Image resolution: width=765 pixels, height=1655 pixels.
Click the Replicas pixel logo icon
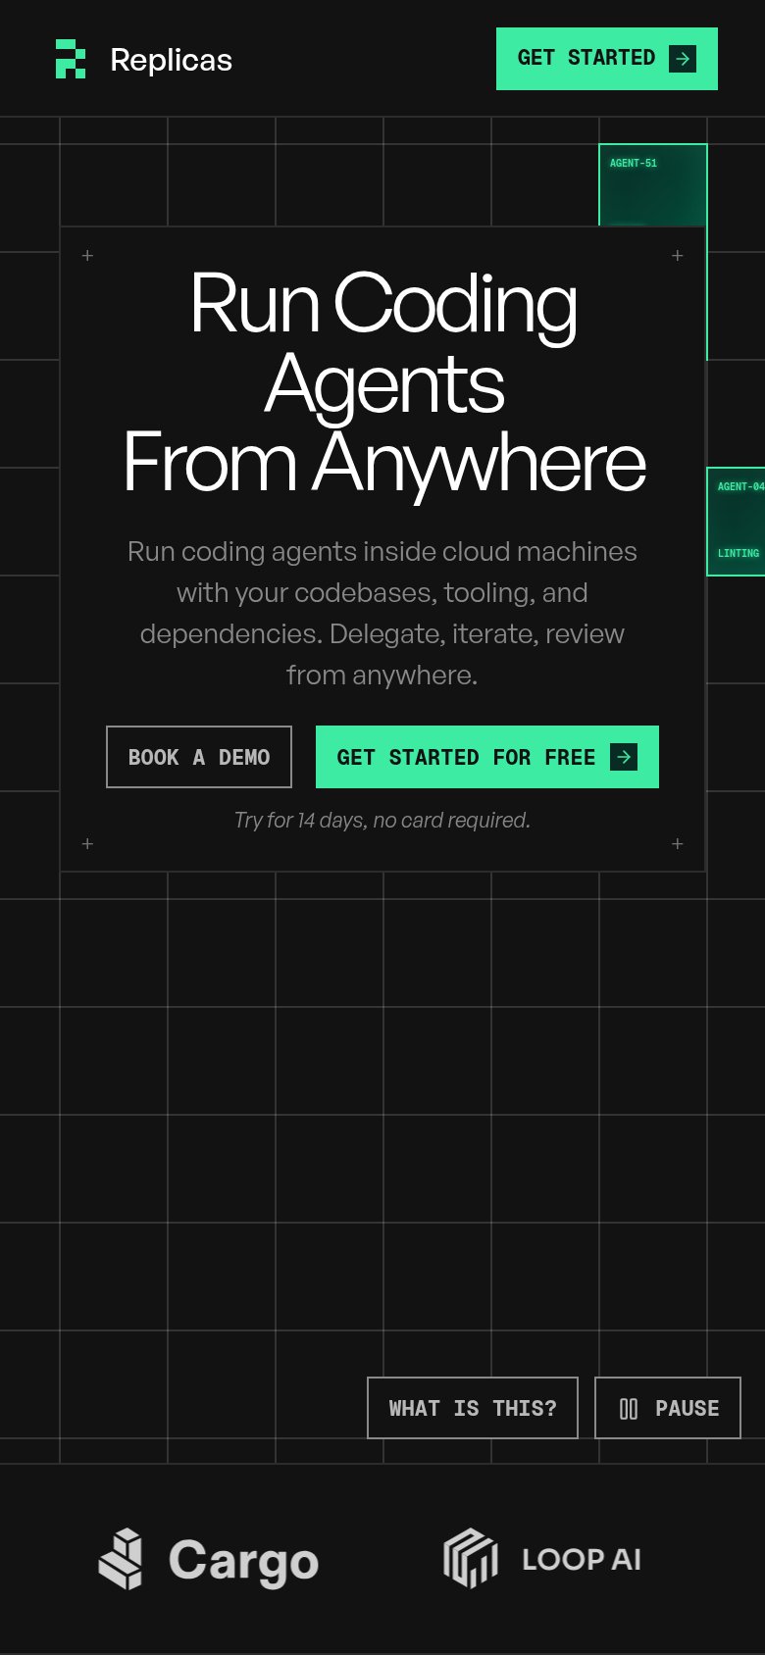71,59
